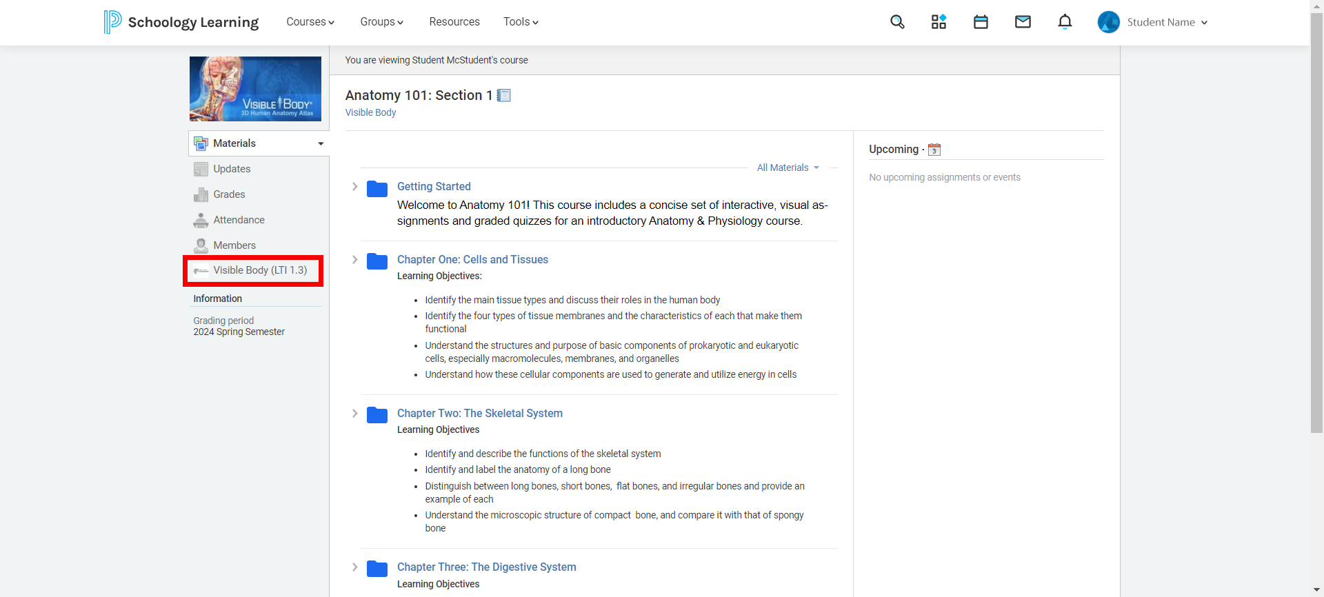This screenshot has width=1324, height=597.
Task: Open the Materials dropdown arrow in sidebar
Action: tap(321, 143)
